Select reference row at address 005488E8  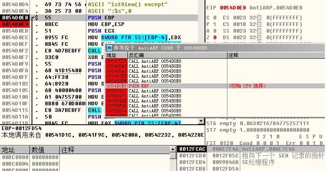(215, 76)
